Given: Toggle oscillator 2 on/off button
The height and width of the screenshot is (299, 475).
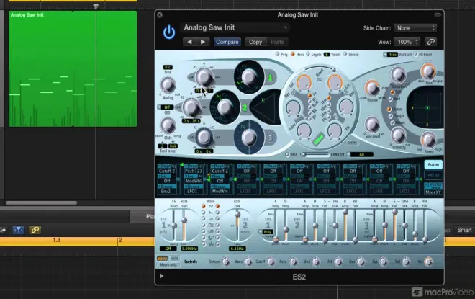Looking at the screenshot, I should coord(245,107).
